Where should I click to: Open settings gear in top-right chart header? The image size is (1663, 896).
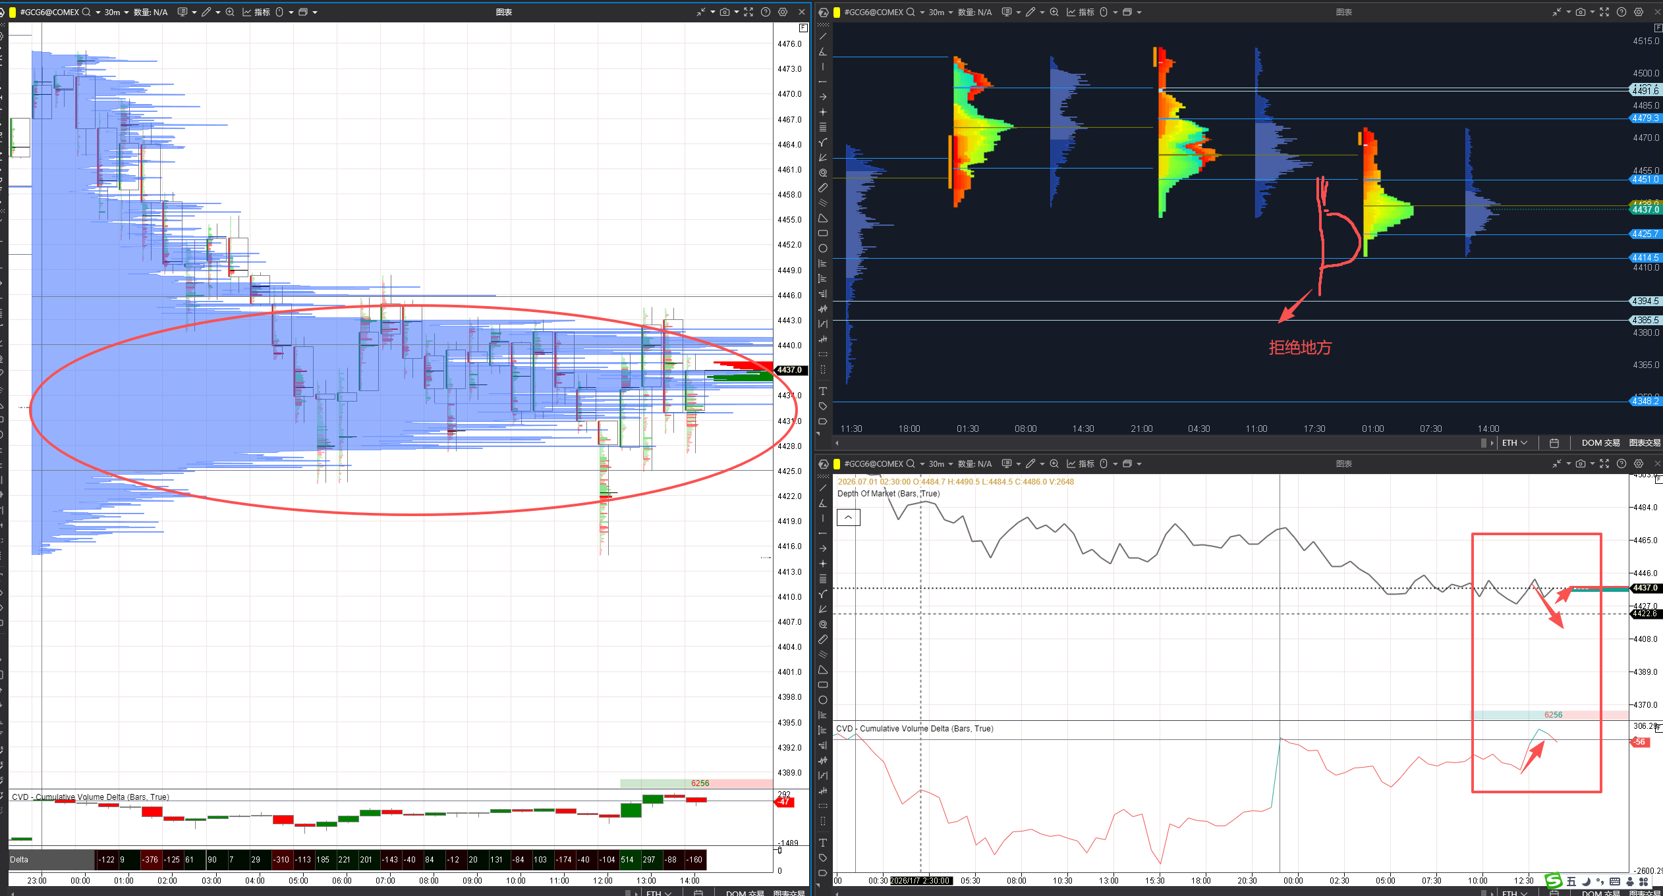(1639, 12)
